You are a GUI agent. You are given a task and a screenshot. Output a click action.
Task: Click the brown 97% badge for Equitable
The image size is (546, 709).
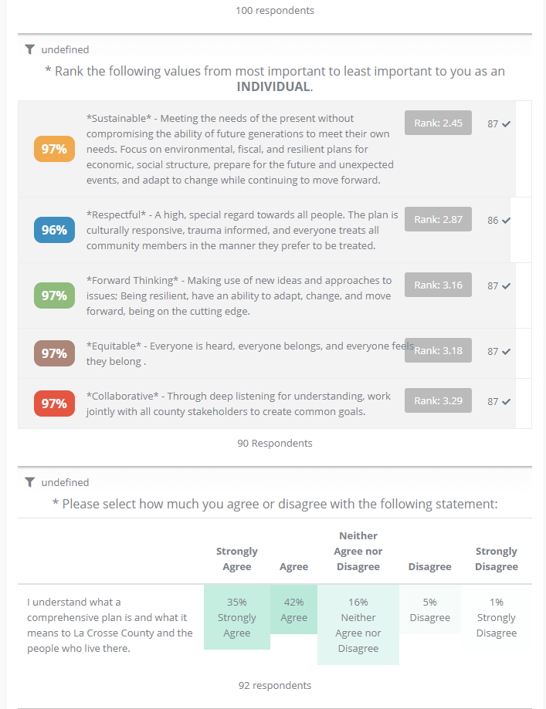54,353
